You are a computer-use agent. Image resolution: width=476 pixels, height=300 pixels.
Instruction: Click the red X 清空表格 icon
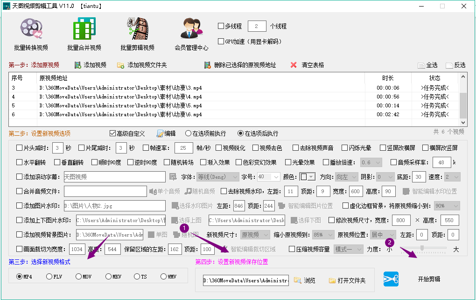pos(294,65)
